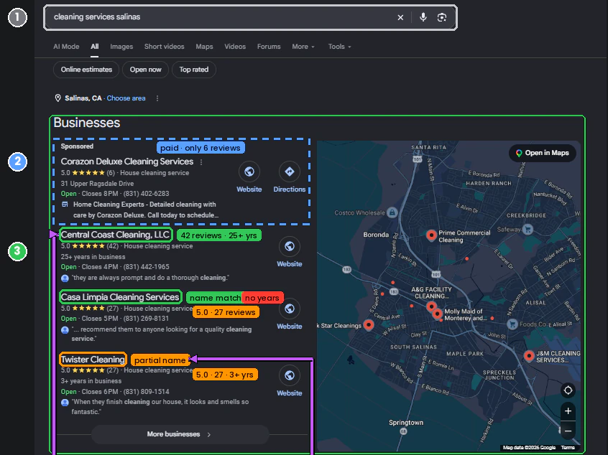
Task: Click phone number (831) 442-1965
Action: [x=146, y=267]
